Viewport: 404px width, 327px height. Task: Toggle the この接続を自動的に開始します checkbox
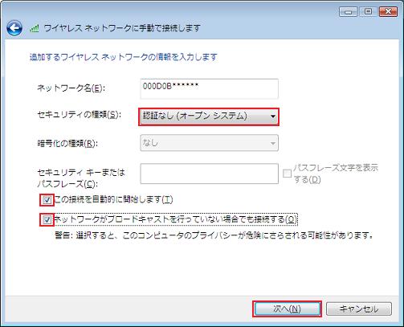[x=47, y=200]
